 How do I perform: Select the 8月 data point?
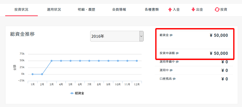(99, 61)
